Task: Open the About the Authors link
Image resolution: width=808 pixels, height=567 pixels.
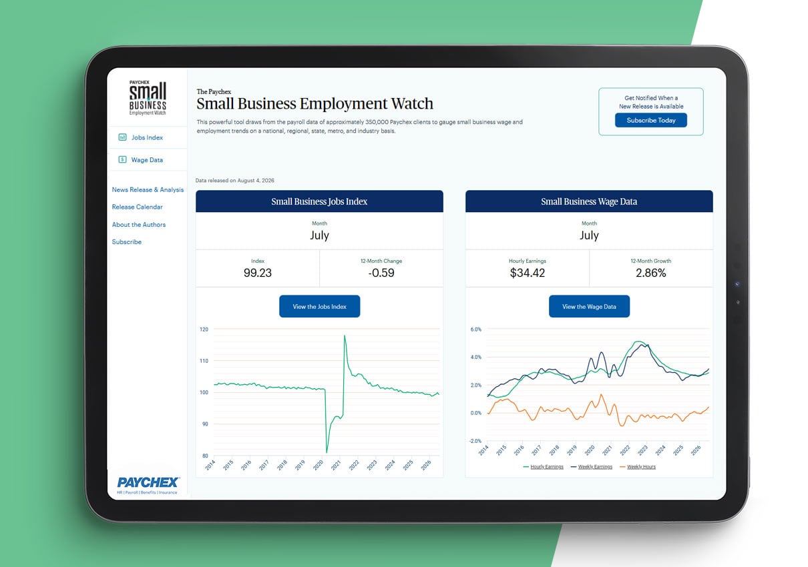Action: point(138,225)
